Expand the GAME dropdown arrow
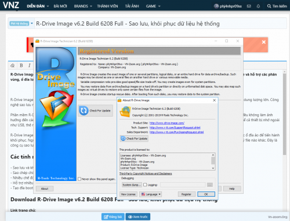 (x=159, y=6)
